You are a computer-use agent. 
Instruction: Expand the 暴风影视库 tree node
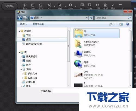(21, 57)
